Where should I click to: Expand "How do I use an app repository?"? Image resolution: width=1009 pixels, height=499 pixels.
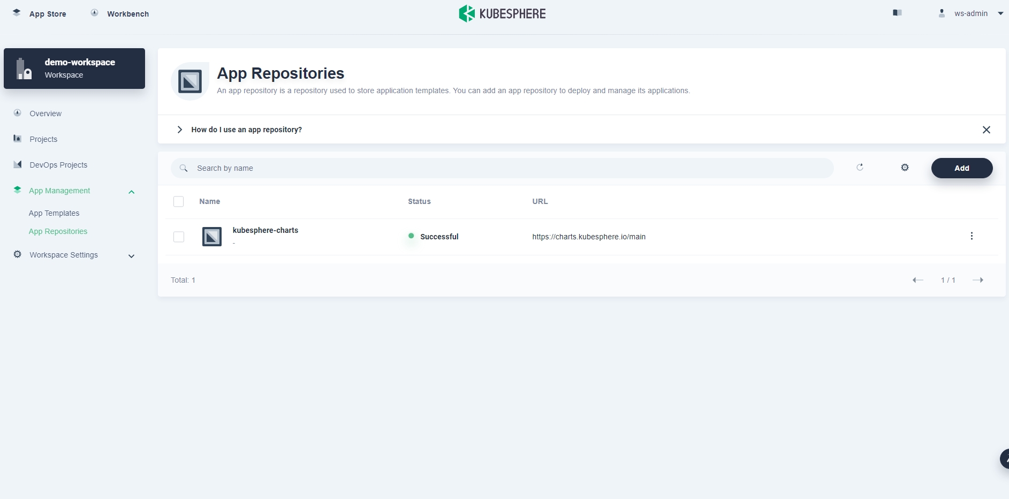click(180, 130)
